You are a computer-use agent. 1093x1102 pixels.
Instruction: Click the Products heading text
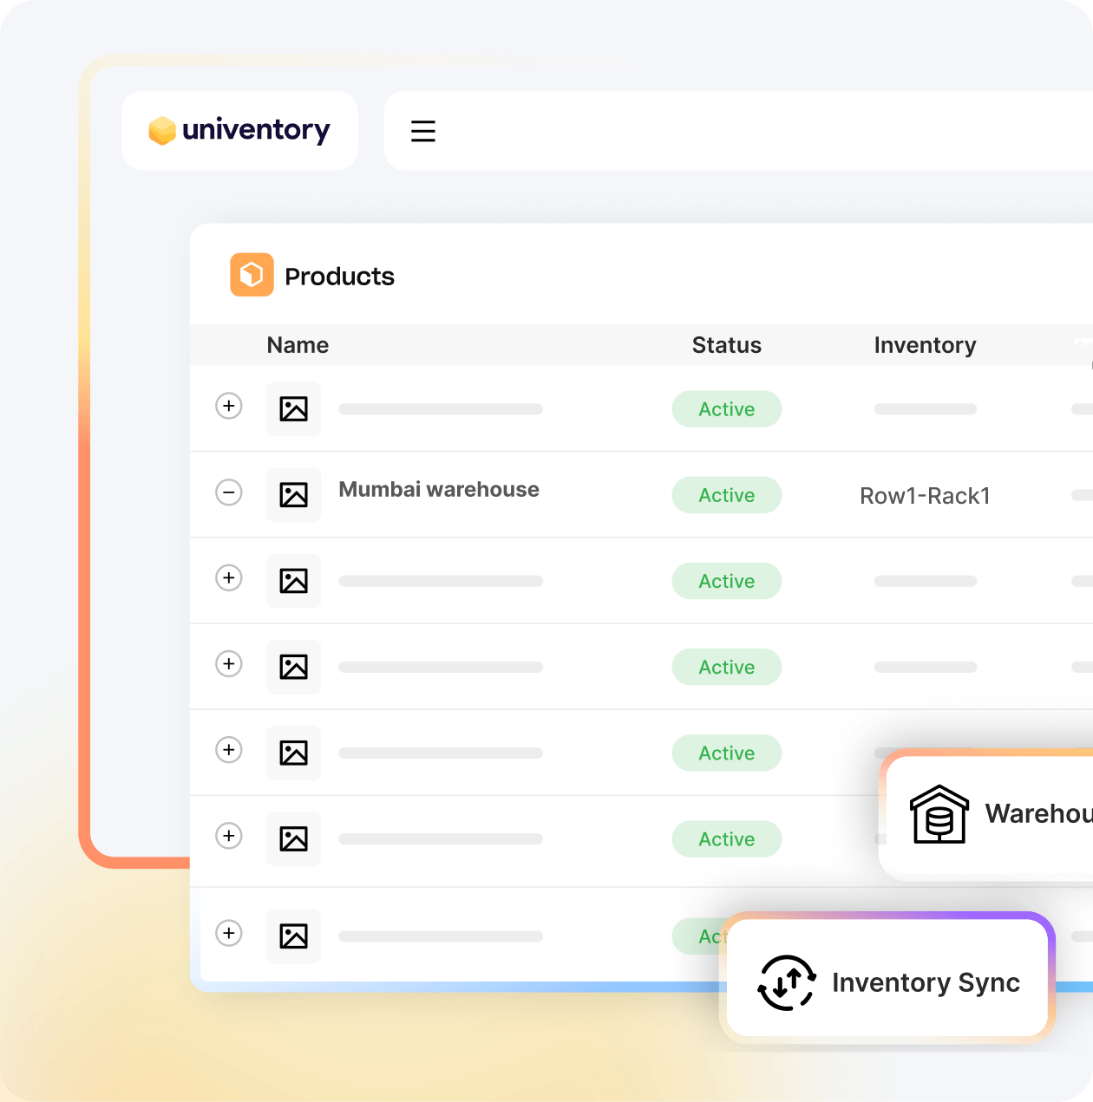(339, 277)
